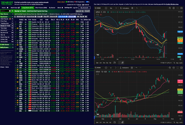Select the 5d range below the 5-minute chart

(107, 63)
